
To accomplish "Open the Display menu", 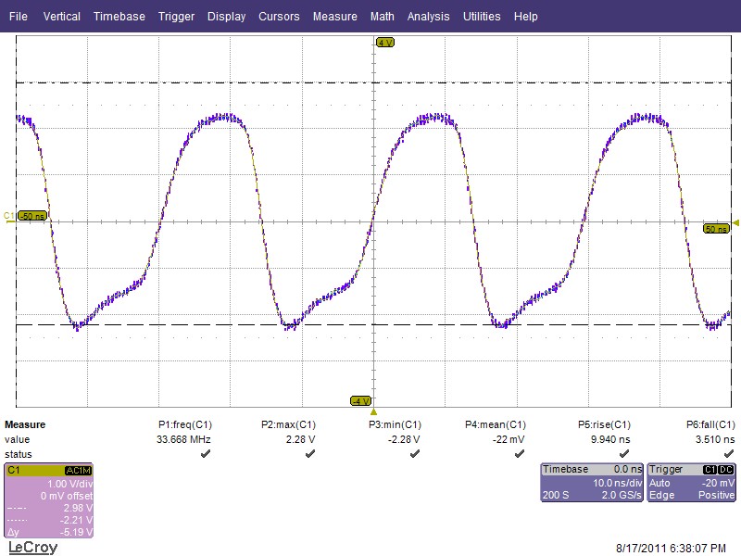I will click(x=226, y=17).
